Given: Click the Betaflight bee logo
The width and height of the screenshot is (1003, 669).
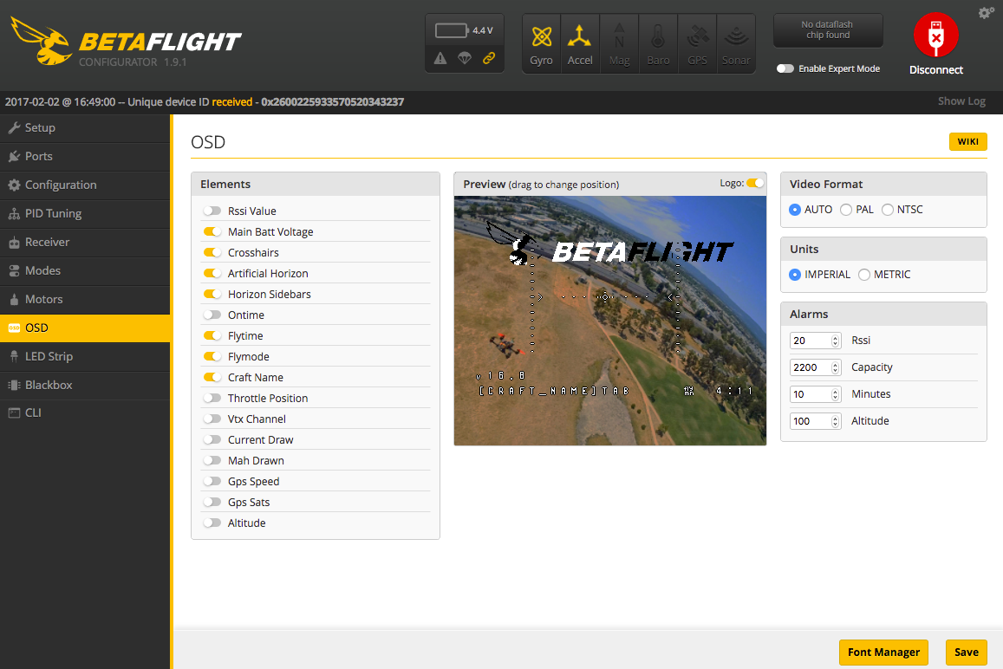Looking at the screenshot, I should tap(41, 41).
